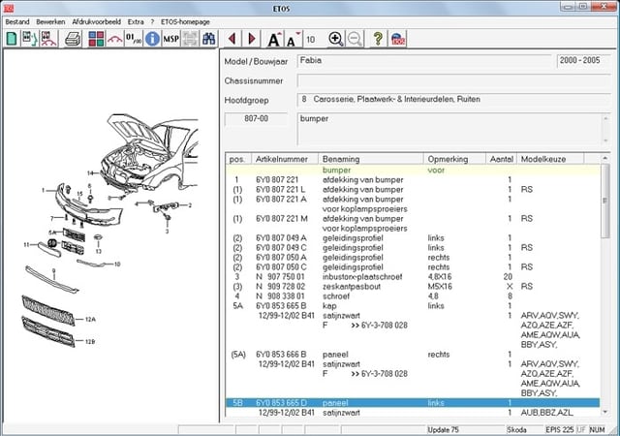
Task: Select kap row 6Y0 853 665 B
Action: pos(413,306)
